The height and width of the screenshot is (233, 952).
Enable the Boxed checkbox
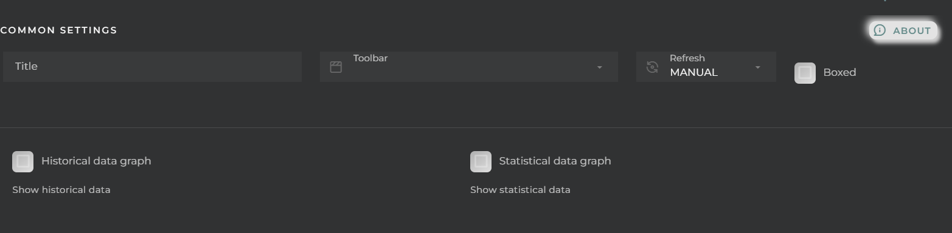pyautogui.click(x=805, y=73)
